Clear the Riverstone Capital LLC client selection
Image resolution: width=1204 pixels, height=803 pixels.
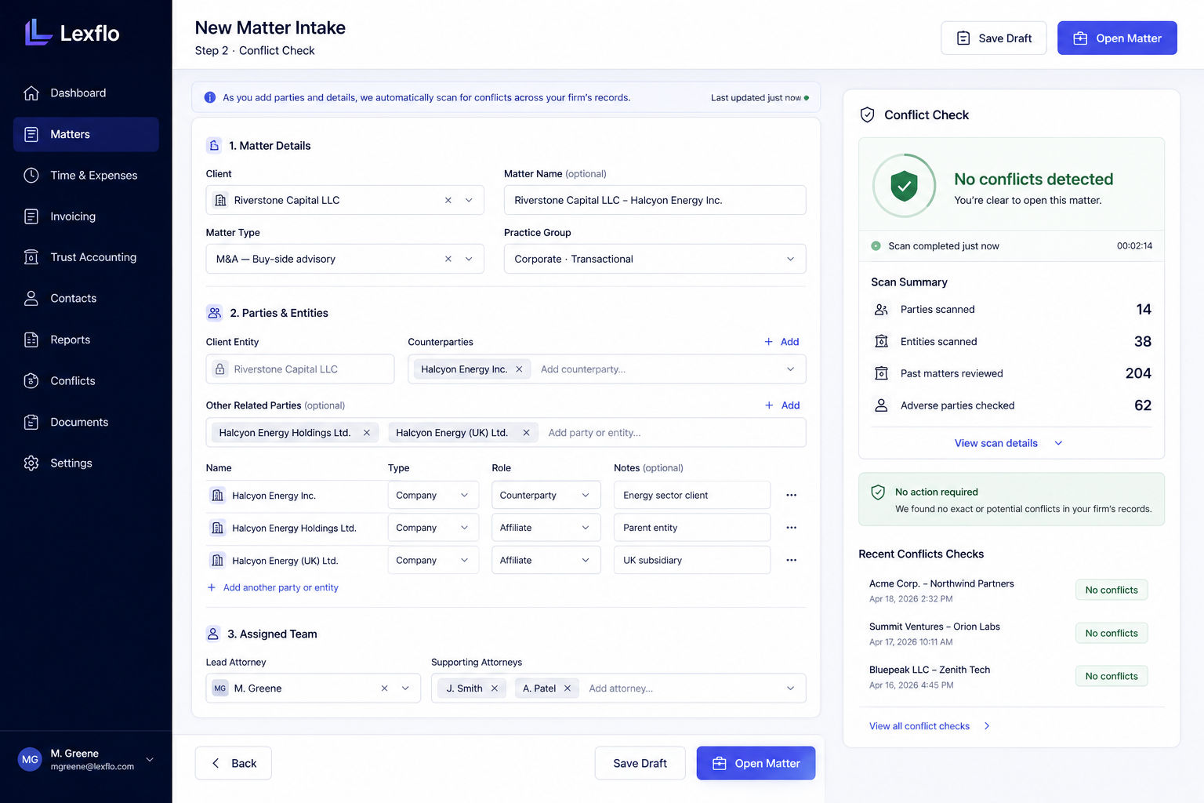click(448, 200)
